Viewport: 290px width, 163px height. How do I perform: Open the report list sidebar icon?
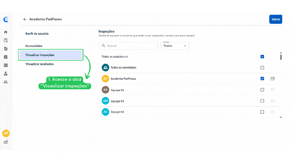pyautogui.click(x=6, y=65)
